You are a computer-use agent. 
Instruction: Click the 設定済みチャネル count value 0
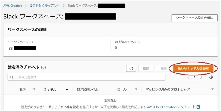116,47
